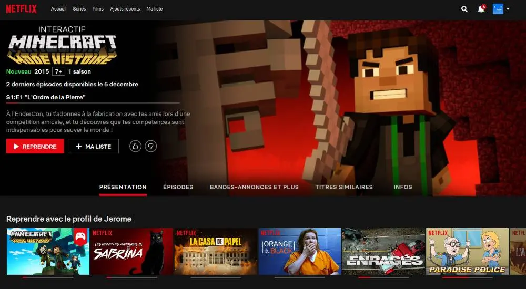Switch to the Infos tab
This screenshot has height=289, width=526.
click(x=403, y=187)
